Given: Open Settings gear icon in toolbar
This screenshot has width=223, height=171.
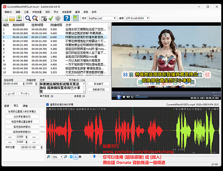Looking at the screenshot, I should coord(58,18).
